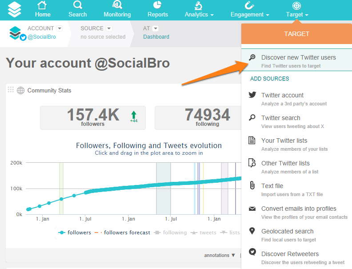The height and width of the screenshot is (269, 352).
Task: Click the first data point on followers line
Action: (28, 209)
